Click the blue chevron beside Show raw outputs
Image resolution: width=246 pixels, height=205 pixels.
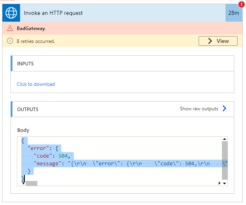tap(224, 109)
